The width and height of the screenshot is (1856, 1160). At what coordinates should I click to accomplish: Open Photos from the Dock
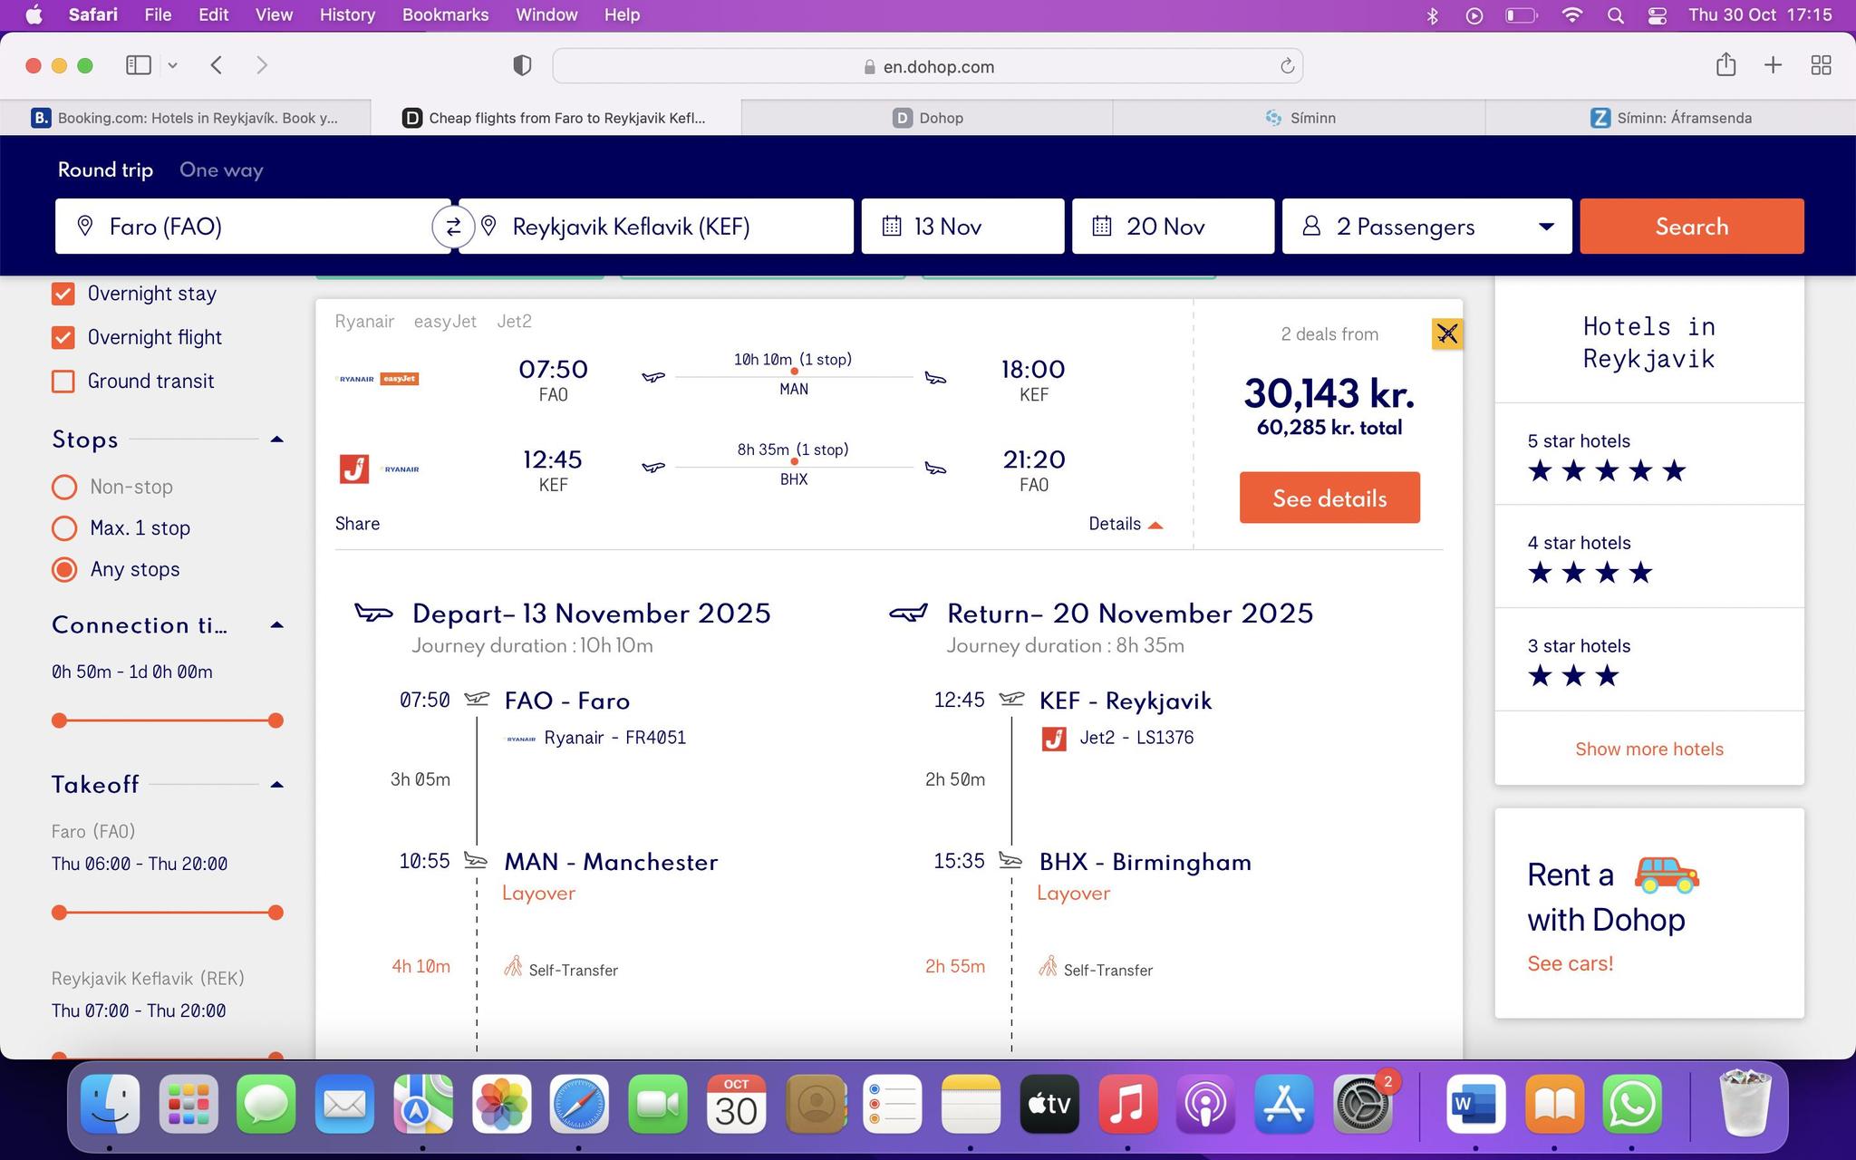pyautogui.click(x=501, y=1104)
